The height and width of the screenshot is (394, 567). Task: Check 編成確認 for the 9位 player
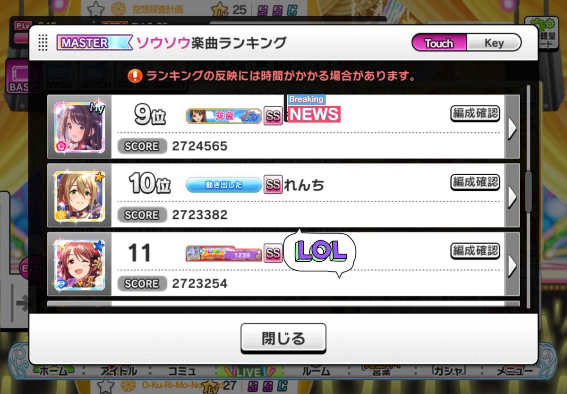click(x=475, y=113)
